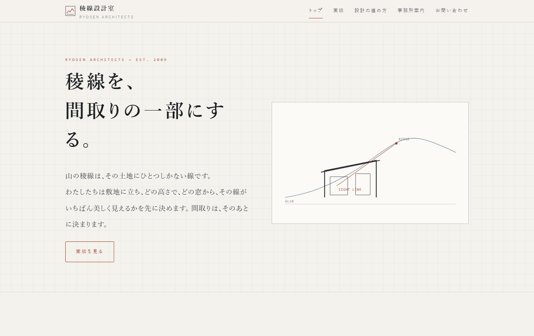The width and height of the screenshot is (534, 336).
Task: Open the お問い合わせ navigation item
Action: point(452,11)
